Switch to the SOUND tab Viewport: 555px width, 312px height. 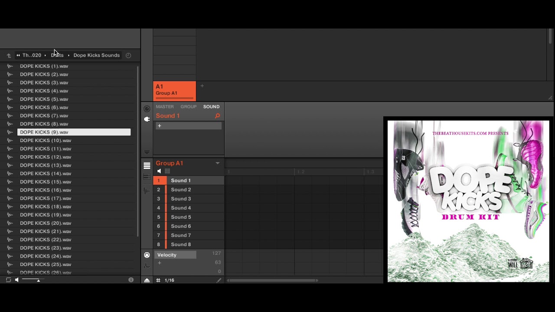point(212,107)
